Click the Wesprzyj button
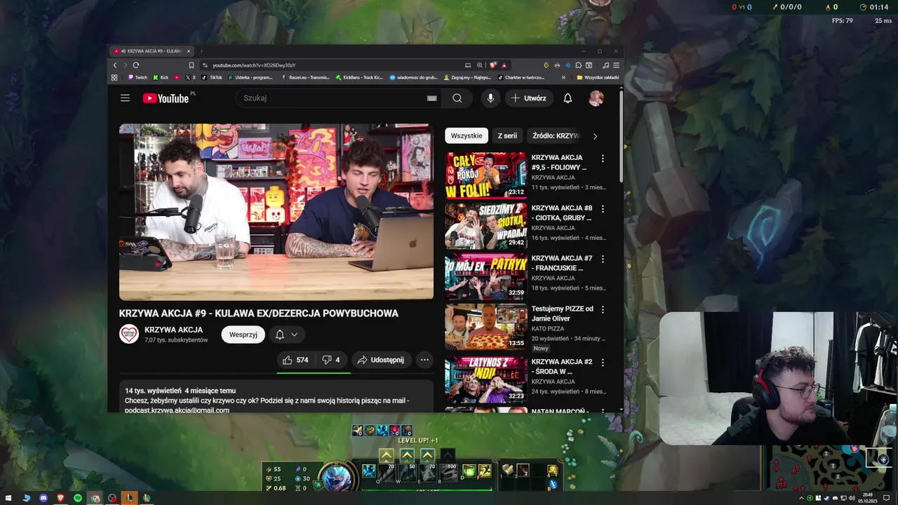The image size is (898, 505). coord(243,335)
